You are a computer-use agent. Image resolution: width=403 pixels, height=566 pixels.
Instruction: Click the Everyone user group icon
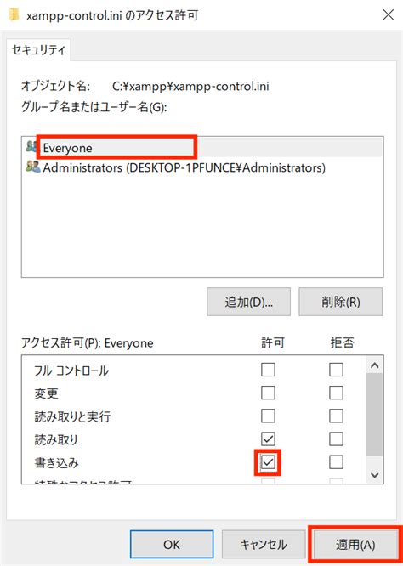pos(31,147)
